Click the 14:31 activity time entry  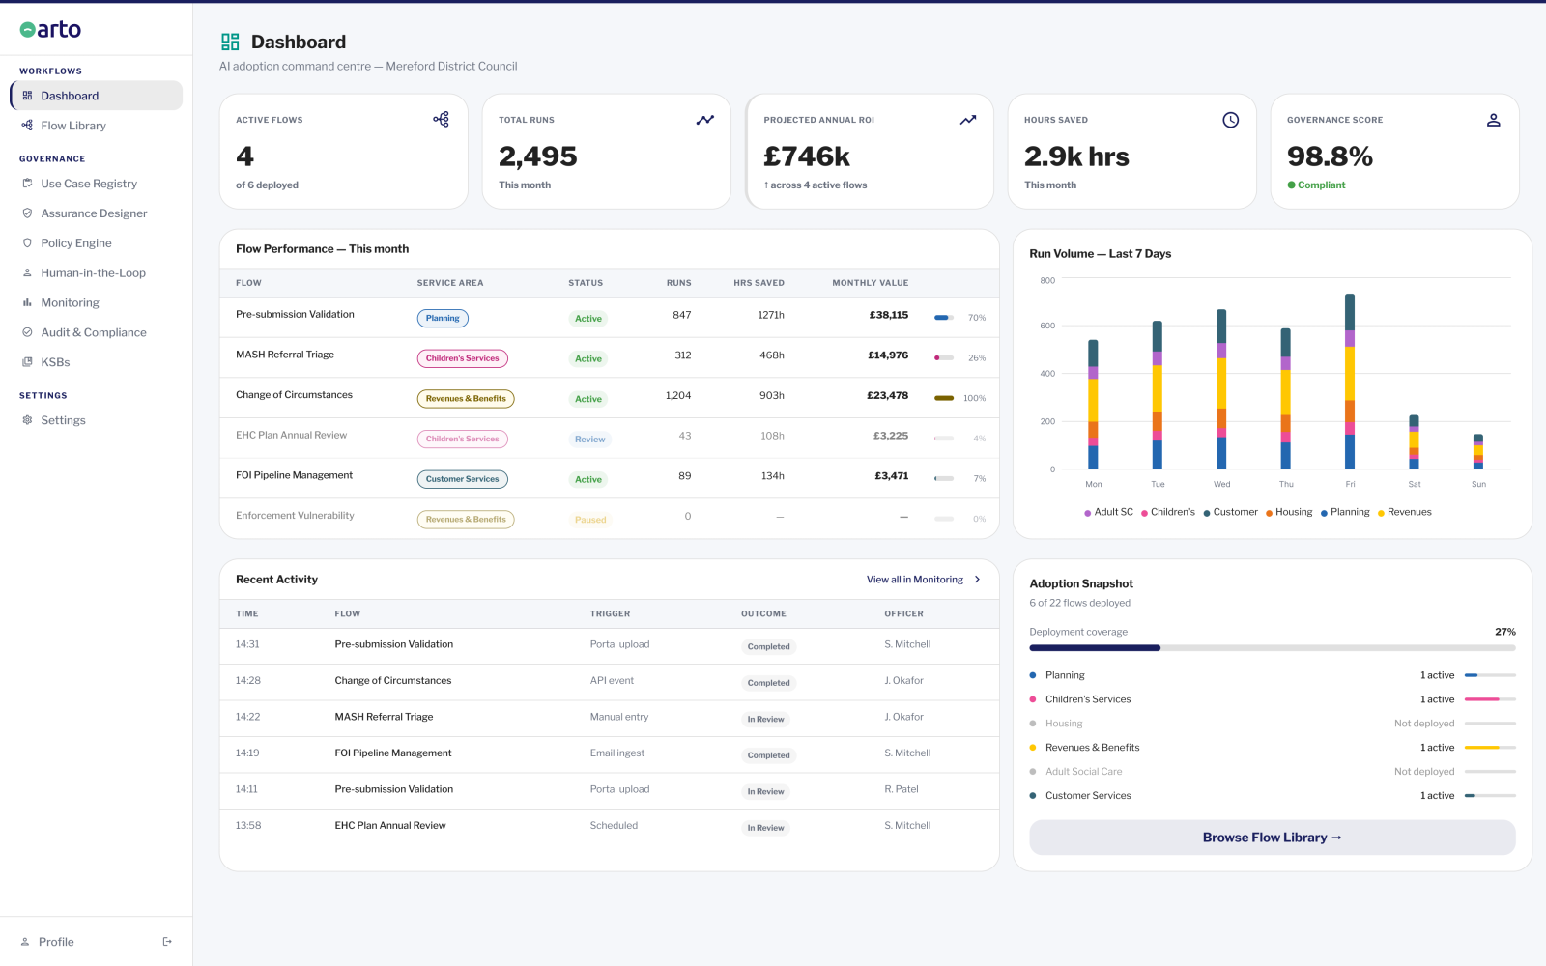pos(247,644)
